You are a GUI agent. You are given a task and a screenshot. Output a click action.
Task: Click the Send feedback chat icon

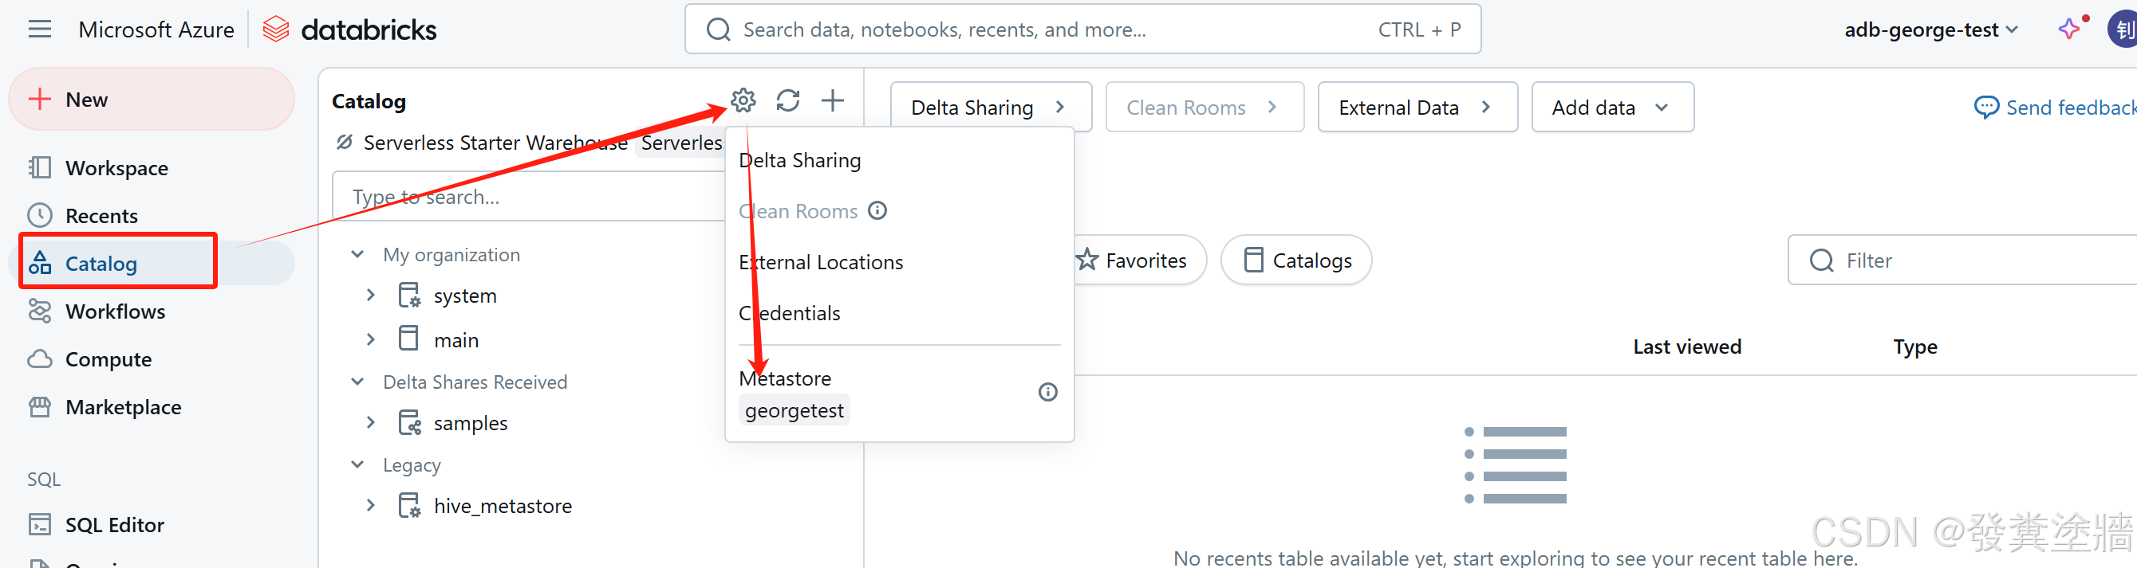(1986, 108)
